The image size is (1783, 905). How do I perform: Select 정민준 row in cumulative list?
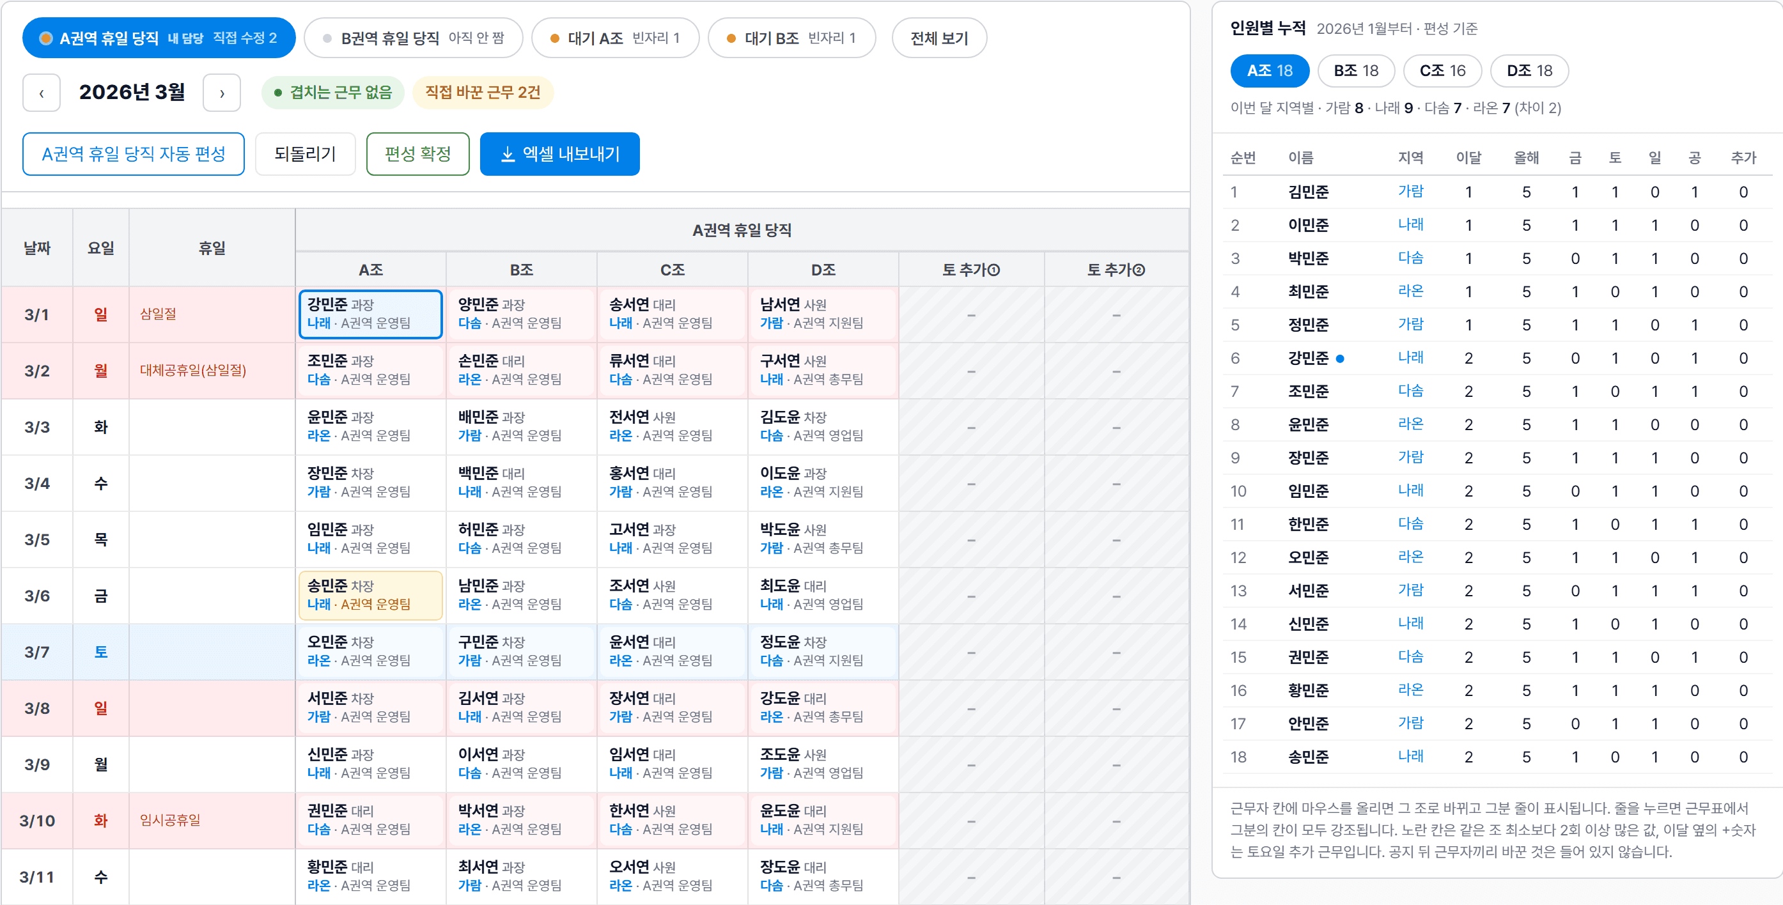point(1497,325)
